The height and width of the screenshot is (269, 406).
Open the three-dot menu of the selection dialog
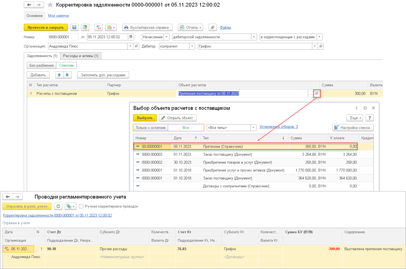pos(357,108)
